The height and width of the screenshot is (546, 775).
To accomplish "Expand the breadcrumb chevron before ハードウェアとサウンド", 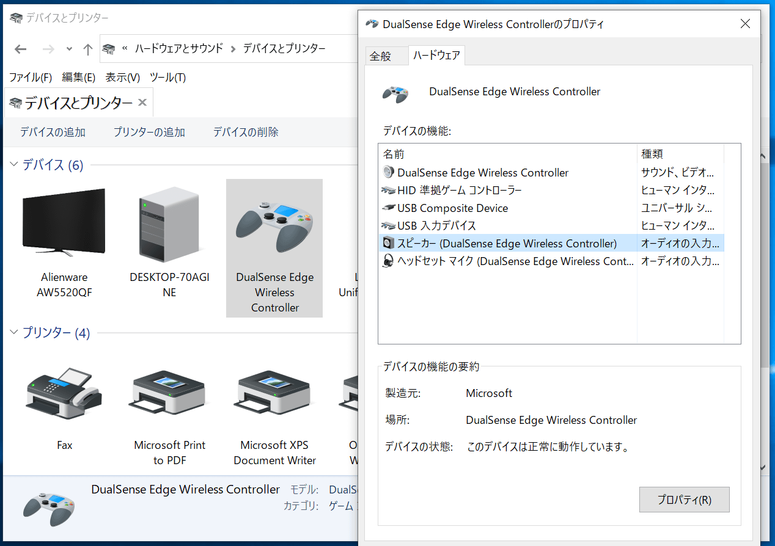I will pos(125,49).
